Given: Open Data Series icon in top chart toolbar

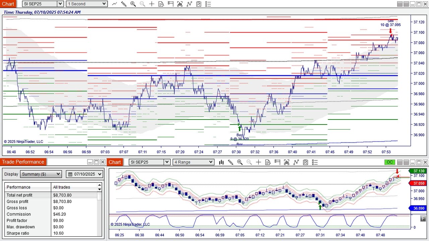Looking at the screenshot, I should click(x=180, y=4).
